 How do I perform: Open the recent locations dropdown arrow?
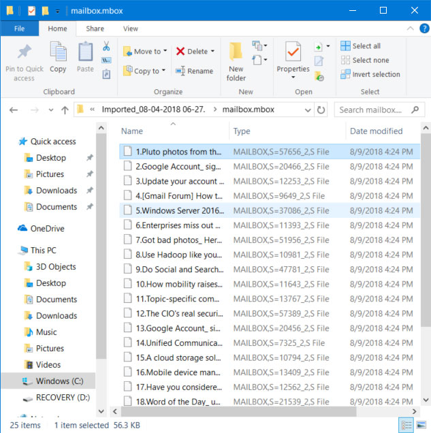[x=51, y=110]
